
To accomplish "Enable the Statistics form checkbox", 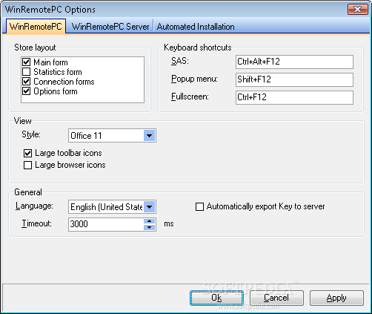I will (x=27, y=72).
